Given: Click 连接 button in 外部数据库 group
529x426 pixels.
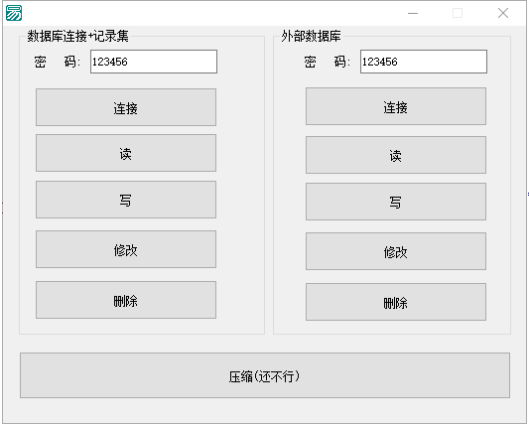Looking at the screenshot, I should (x=396, y=106).
